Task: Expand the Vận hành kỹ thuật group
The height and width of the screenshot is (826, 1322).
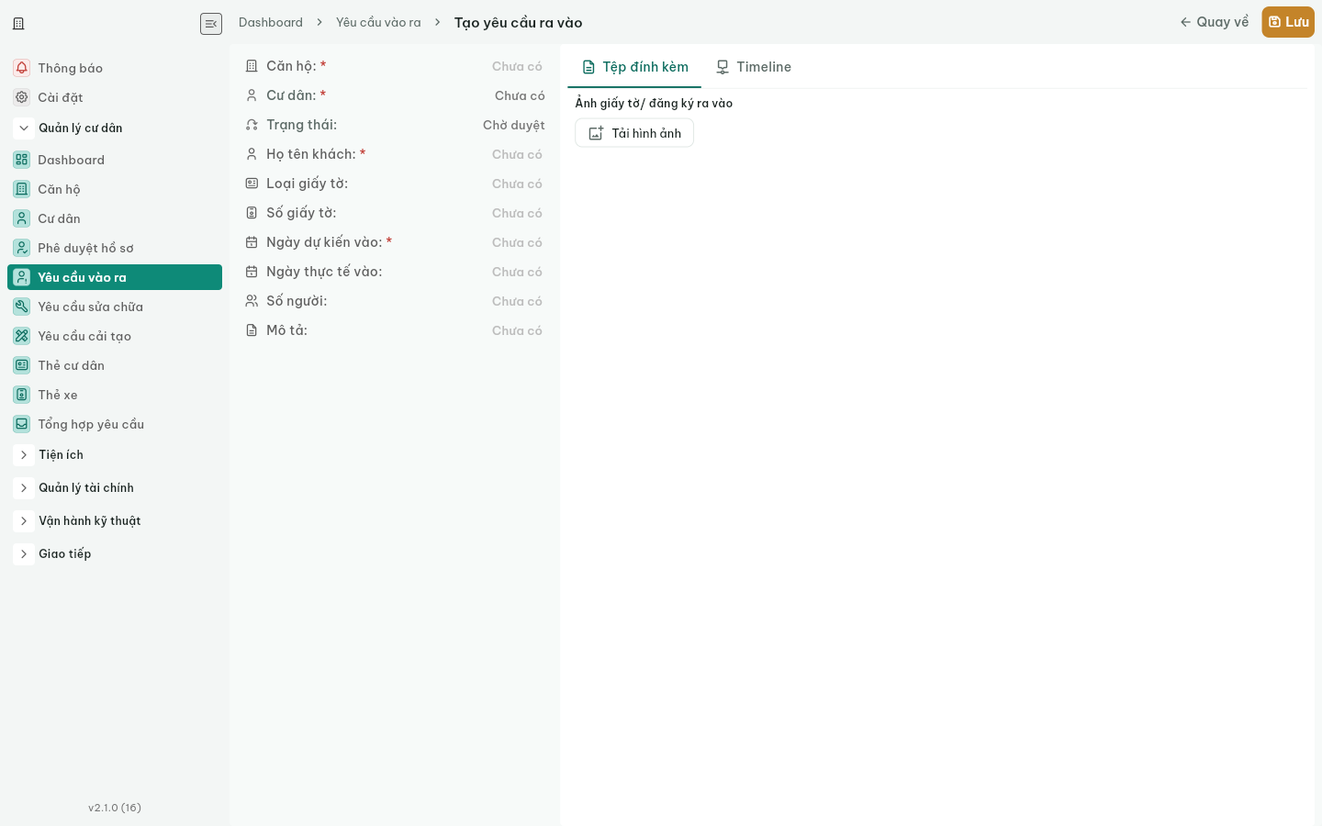Action: (24, 520)
